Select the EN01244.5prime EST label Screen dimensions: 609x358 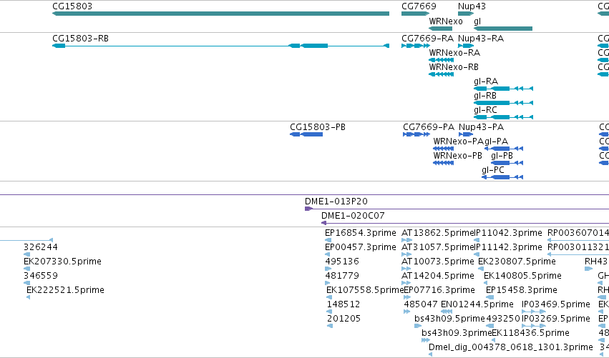(477, 305)
